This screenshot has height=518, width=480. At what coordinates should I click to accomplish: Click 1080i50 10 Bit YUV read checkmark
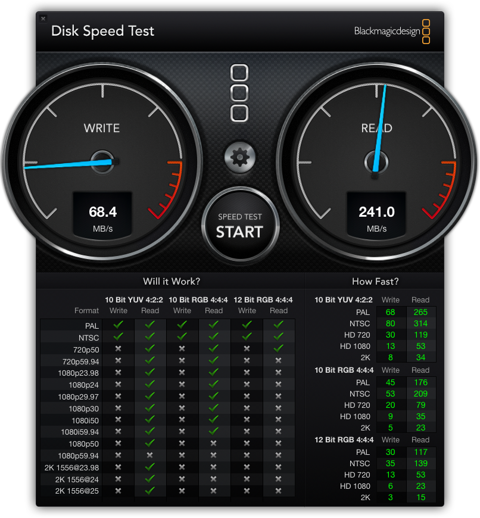click(x=149, y=419)
